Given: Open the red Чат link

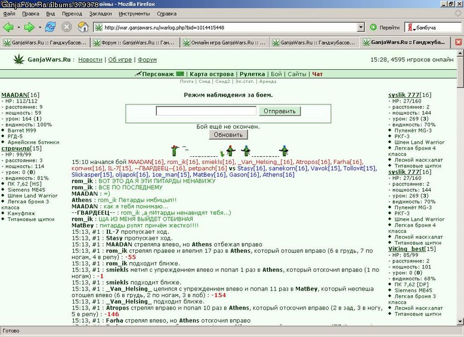Looking at the screenshot, I should pyautogui.click(x=317, y=75).
